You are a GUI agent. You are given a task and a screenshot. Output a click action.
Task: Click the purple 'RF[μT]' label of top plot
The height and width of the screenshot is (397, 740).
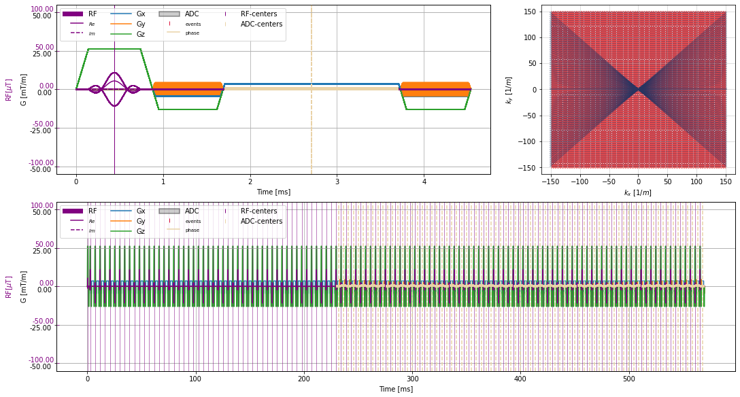[x=8, y=90]
